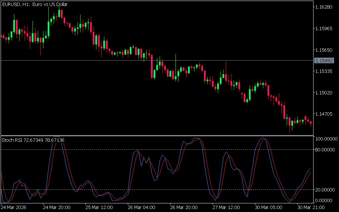Click the highlighted 1.15492 price tag
The height and width of the screenshot is (212, 339).
pos(324,61)
